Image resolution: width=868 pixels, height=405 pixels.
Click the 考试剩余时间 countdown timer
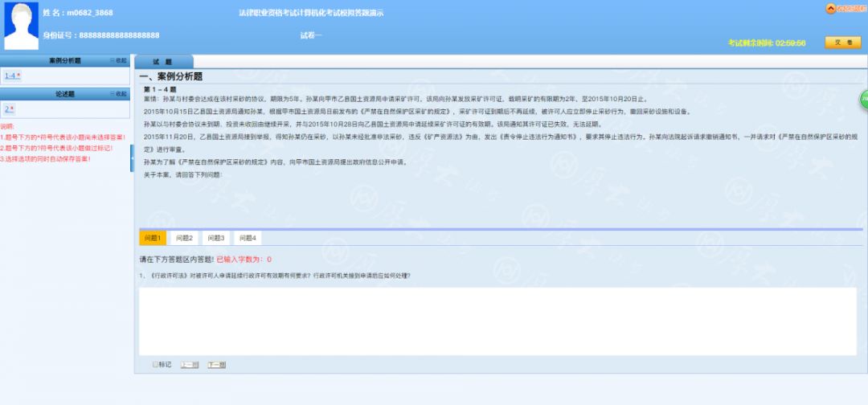[767, 43]
